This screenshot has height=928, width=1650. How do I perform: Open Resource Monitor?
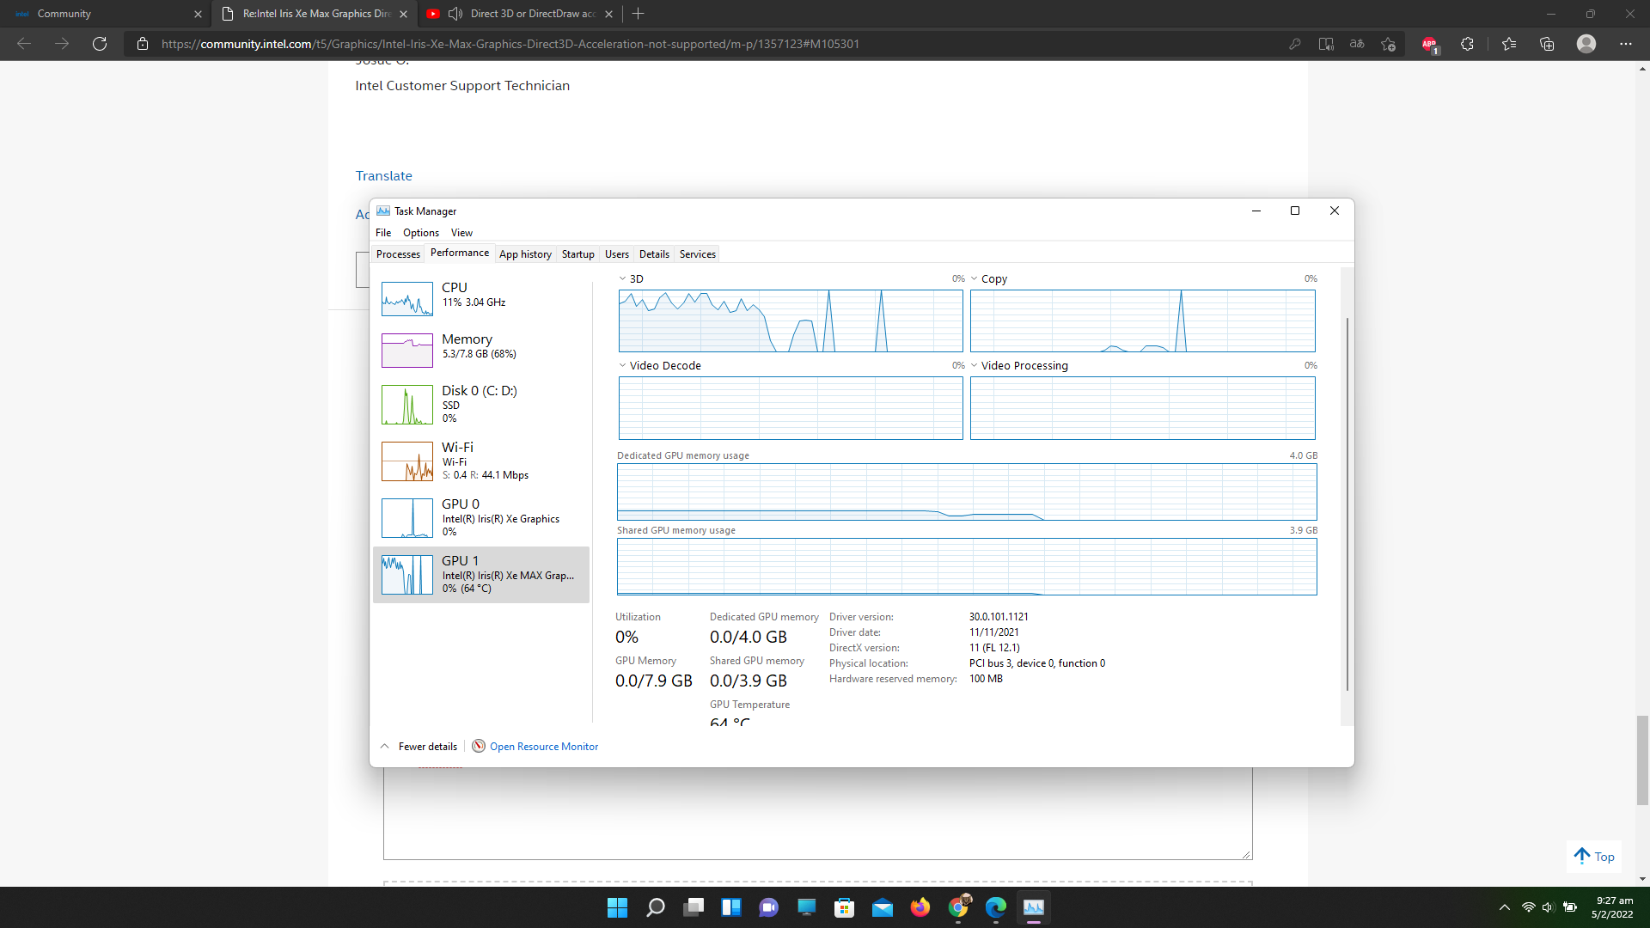(x=543, y=746)
